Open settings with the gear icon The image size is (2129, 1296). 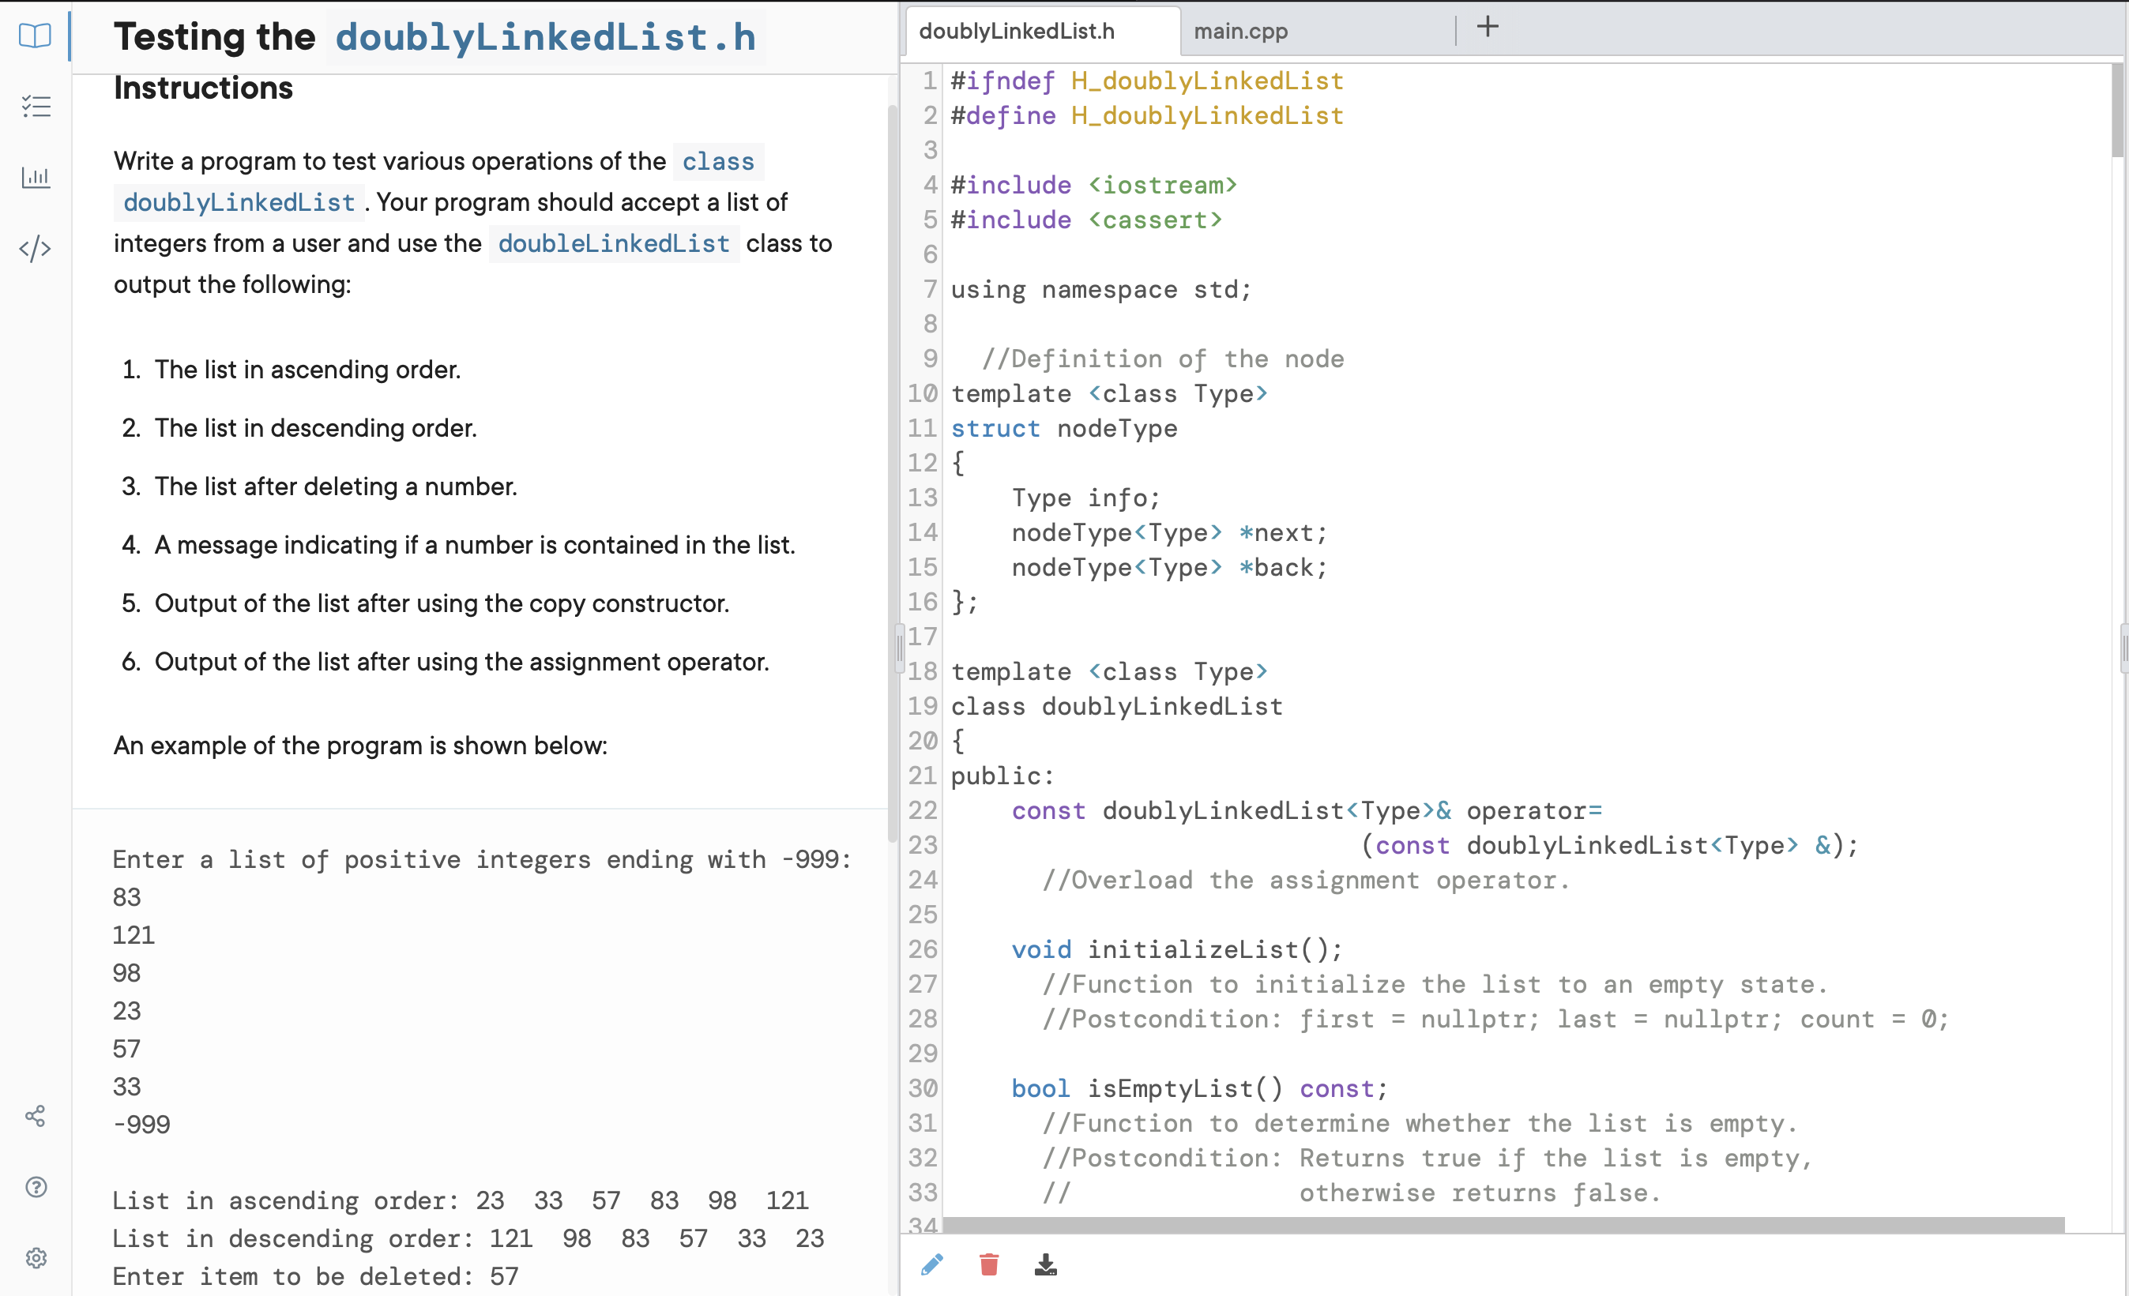click(36, 1257)
